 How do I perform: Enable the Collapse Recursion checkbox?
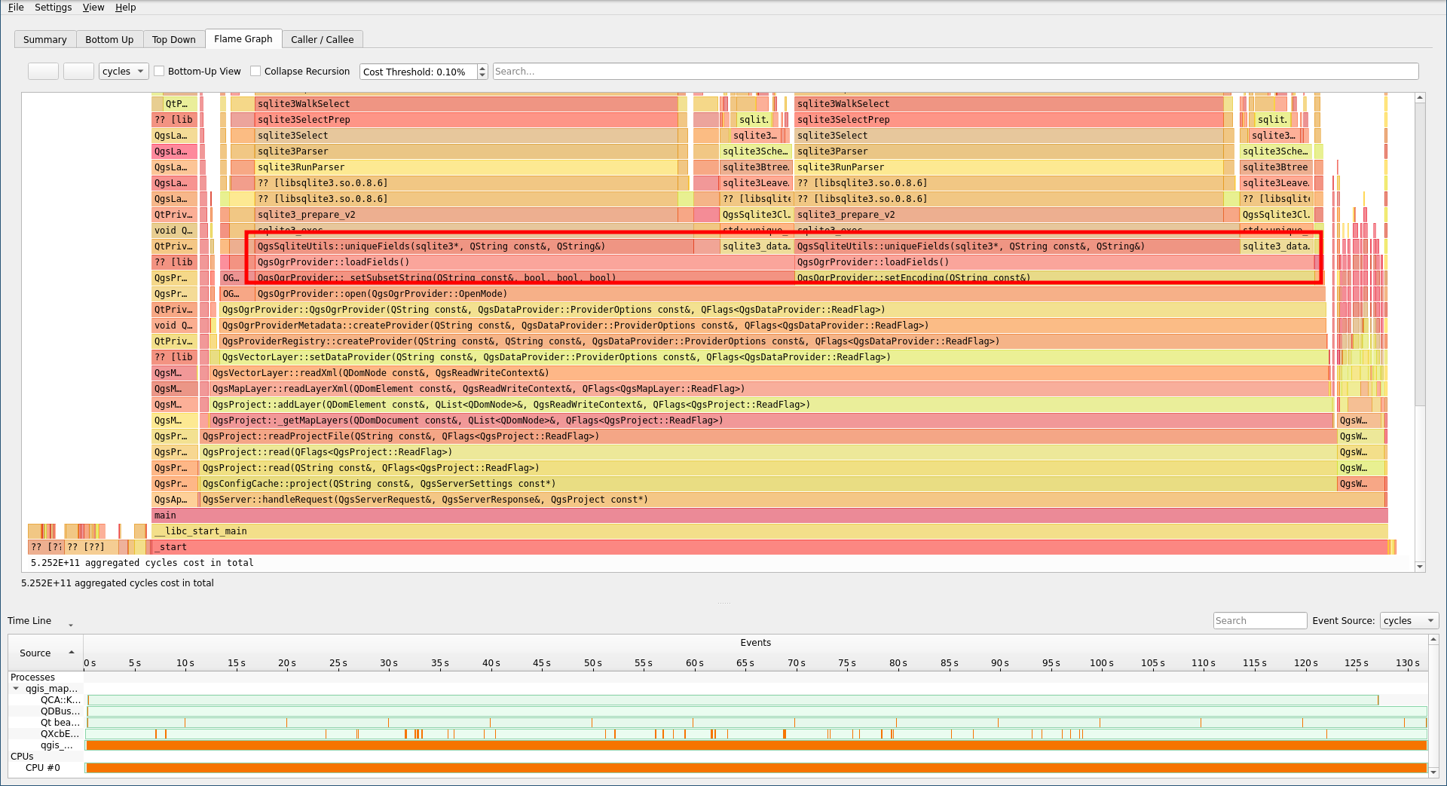tap(300, 72)
